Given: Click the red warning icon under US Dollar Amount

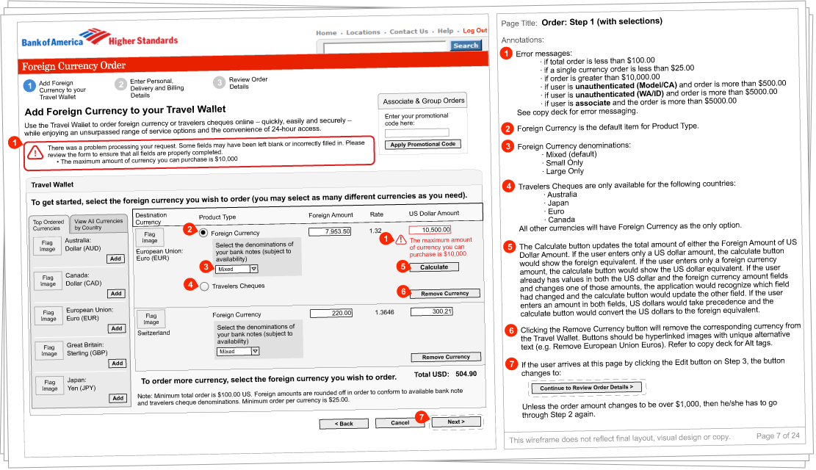Looking at the screenshot, I should coord(401,239).
